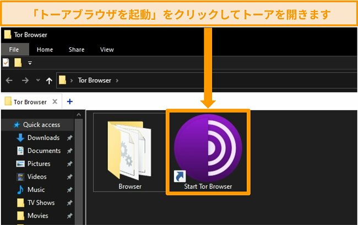Click the pin icon next to Videos
The image size is (358, 225).
tap(69, 177)
